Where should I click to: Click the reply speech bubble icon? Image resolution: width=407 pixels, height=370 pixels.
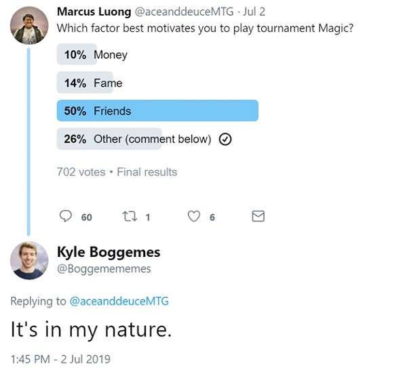pyautogui.click(x=66, y=216)
